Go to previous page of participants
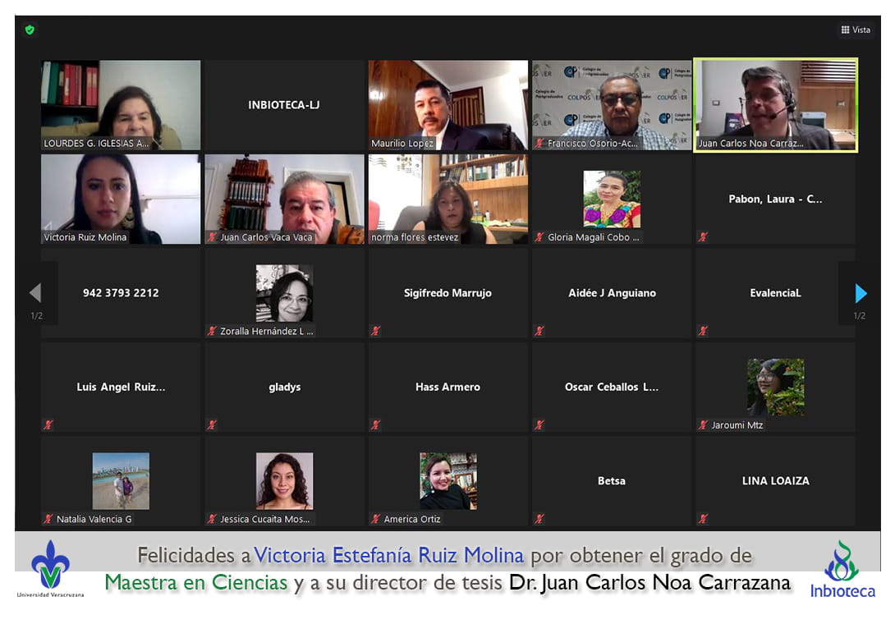 pyautogui.click(x=35, y=293)
